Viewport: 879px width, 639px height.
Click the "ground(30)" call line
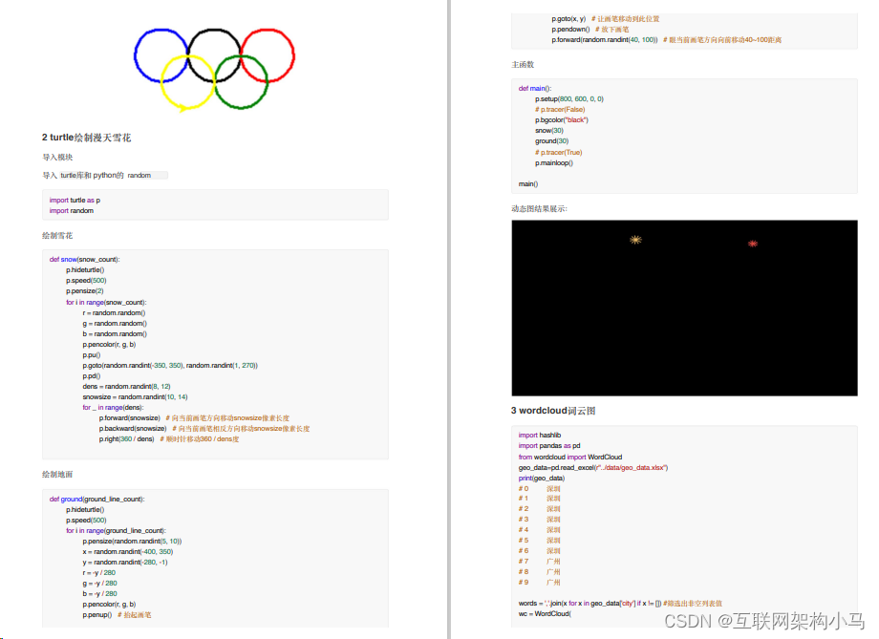click(551, 141)
